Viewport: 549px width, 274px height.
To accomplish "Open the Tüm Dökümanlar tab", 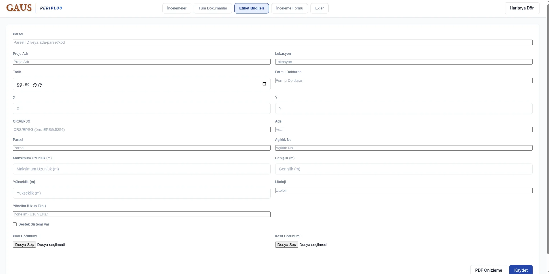I will [x=213, y=8].
